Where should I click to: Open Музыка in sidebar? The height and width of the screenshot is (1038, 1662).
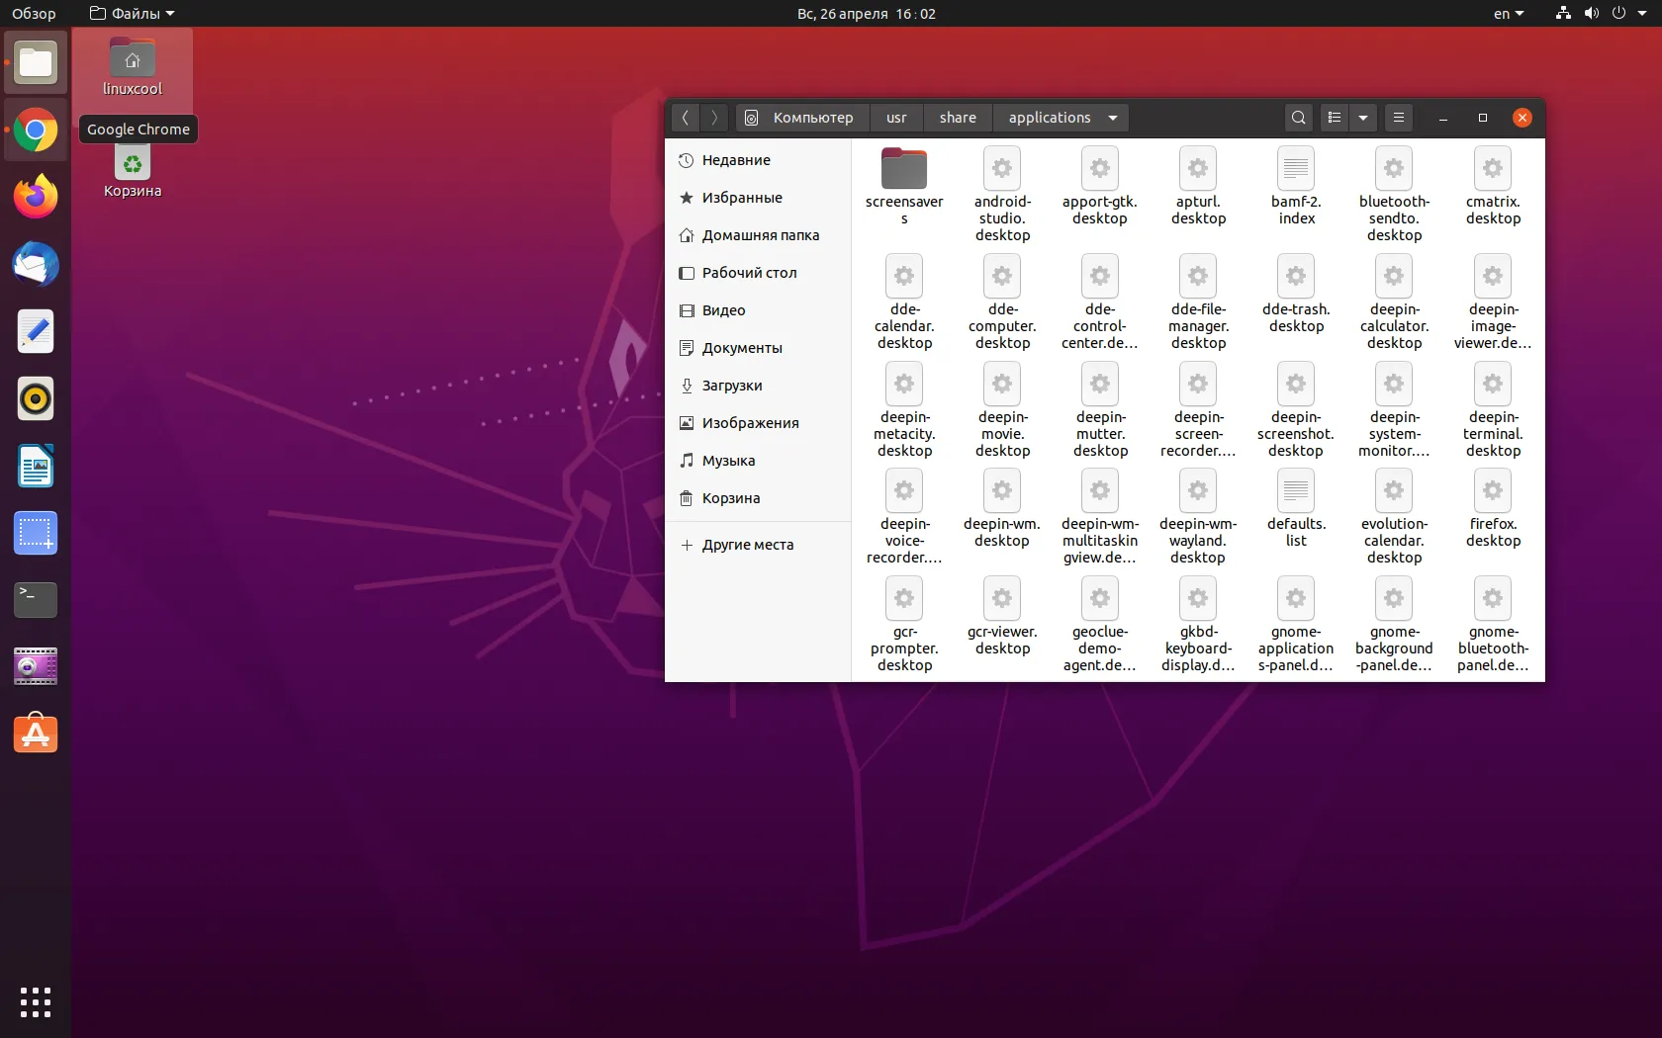point(758,461)
